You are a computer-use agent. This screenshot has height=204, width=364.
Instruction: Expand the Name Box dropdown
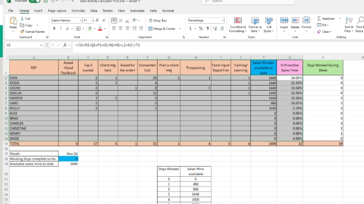pos(42,45)
